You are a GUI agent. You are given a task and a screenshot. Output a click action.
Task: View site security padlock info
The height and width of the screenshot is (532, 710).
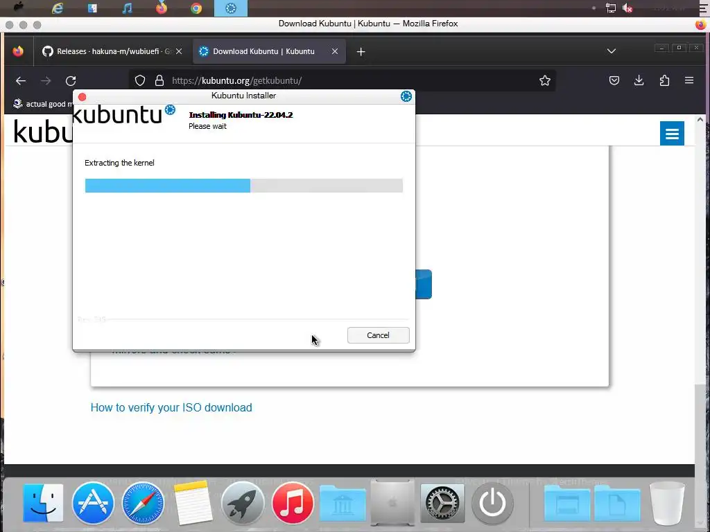pyautogui.click(x=159, y=80)
